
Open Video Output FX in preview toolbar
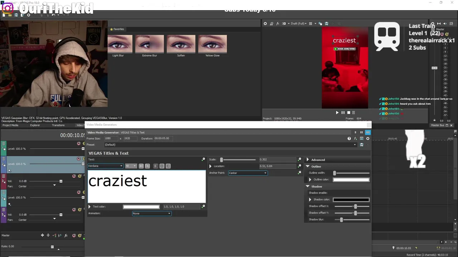278,24
